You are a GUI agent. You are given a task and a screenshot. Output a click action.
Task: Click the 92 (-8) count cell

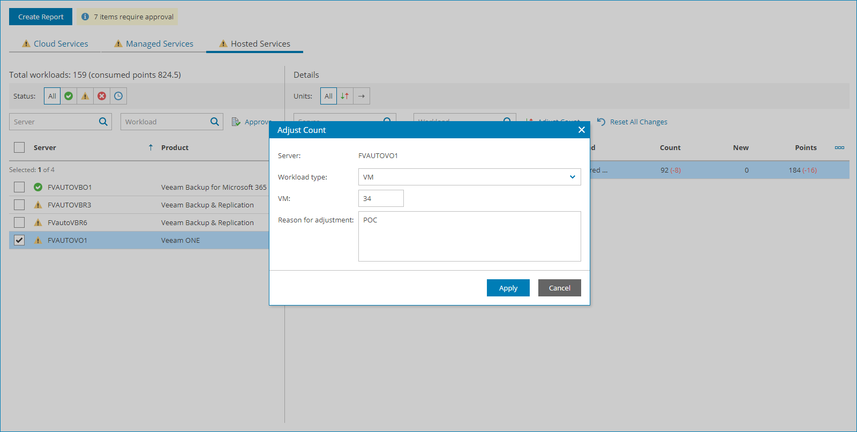[x=670, y=170]
